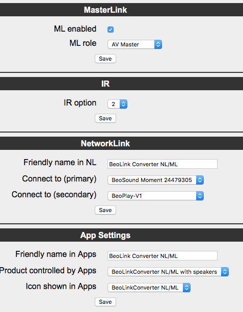Edit the Friendly name in Apps field
The height and width of the screenshot is (312, 243).
coord(163,256)
